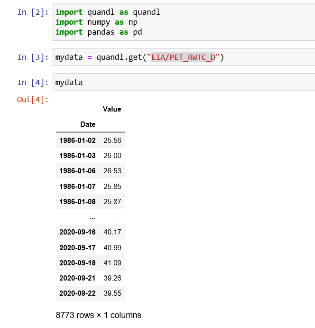The width and height of the screenshot is (315, 328).
Task: Click 'import numpy as np' line
Action: click(96, 22)
